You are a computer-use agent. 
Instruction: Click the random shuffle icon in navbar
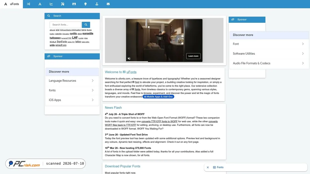click(28, 4)
